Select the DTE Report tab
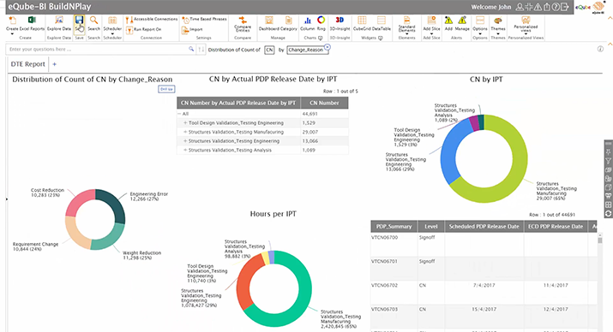 [27, 64]
